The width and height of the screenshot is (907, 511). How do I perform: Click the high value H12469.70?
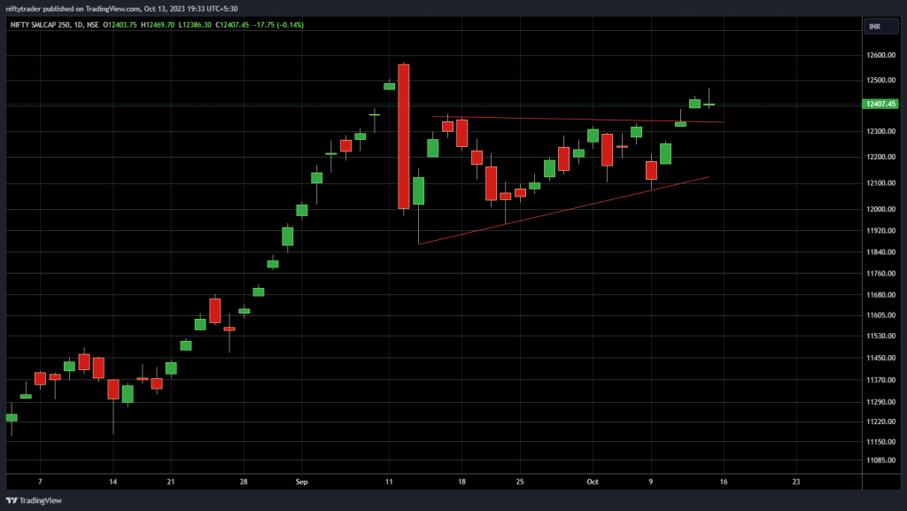pyautogui.click(x=158, y=25)
